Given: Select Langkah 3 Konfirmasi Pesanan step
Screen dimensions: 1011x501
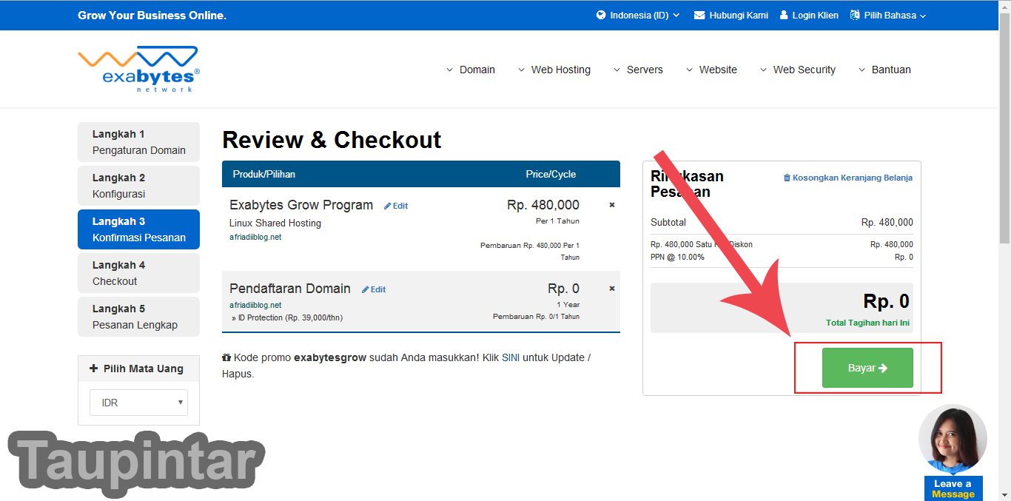Looking at the screenshot, I should [138, 229].
